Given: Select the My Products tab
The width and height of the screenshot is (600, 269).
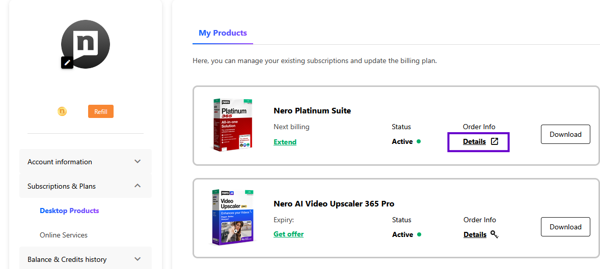Looking at the screenshot, I should pyautogui.click(x=223, y=33).
